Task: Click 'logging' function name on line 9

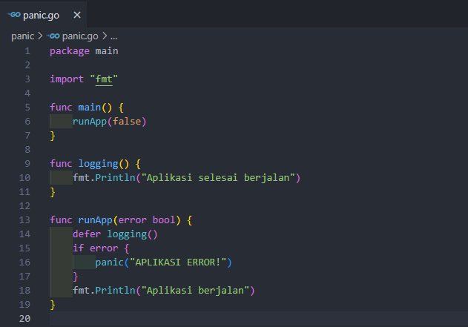Action: pyautogui.click(x=98, y=164)
